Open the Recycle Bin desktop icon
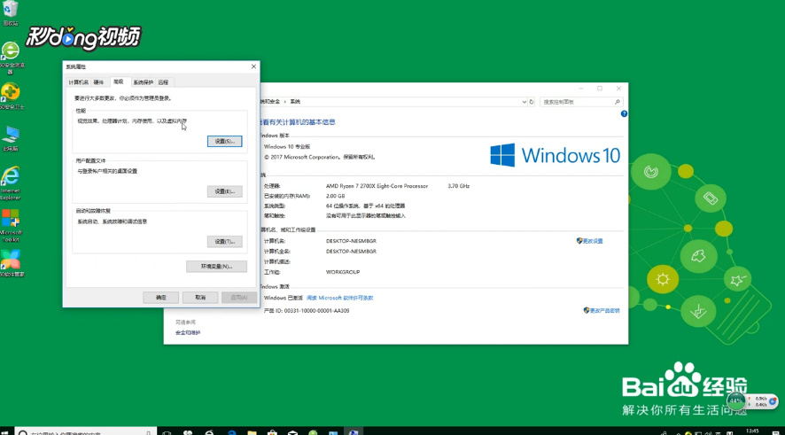 tap(10, 13)
